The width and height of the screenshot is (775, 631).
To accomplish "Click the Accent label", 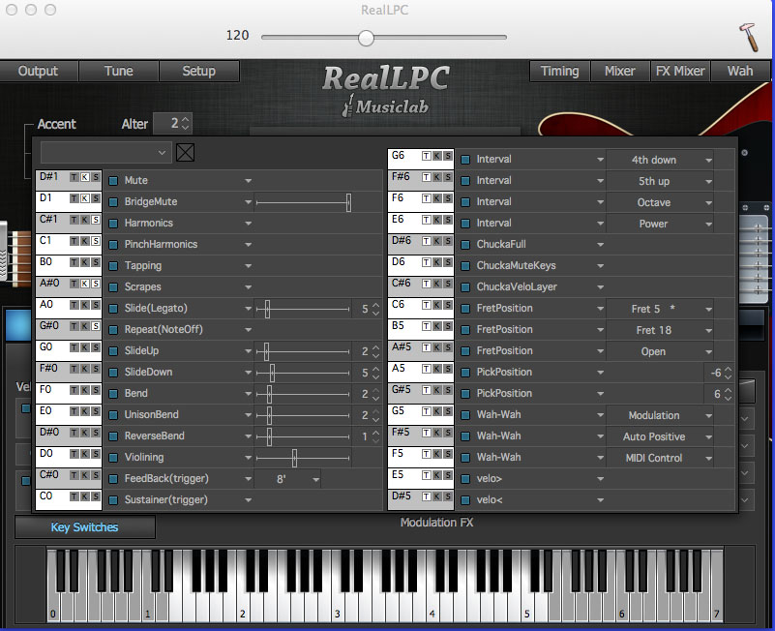I will [57, 124].
